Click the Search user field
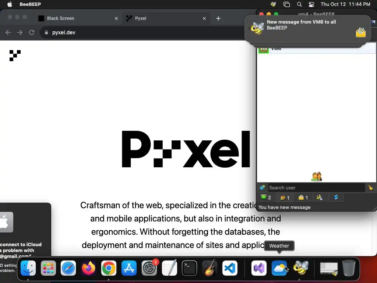 316,188
